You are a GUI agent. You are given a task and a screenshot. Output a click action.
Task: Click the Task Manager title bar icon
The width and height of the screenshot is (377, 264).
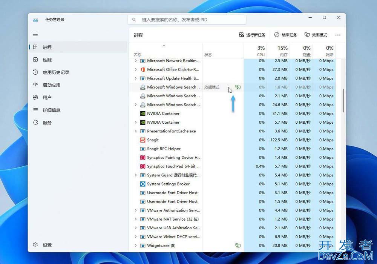[35, 20]
